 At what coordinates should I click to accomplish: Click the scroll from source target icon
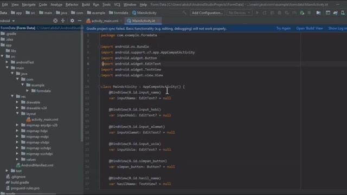(x=55, y=21)
